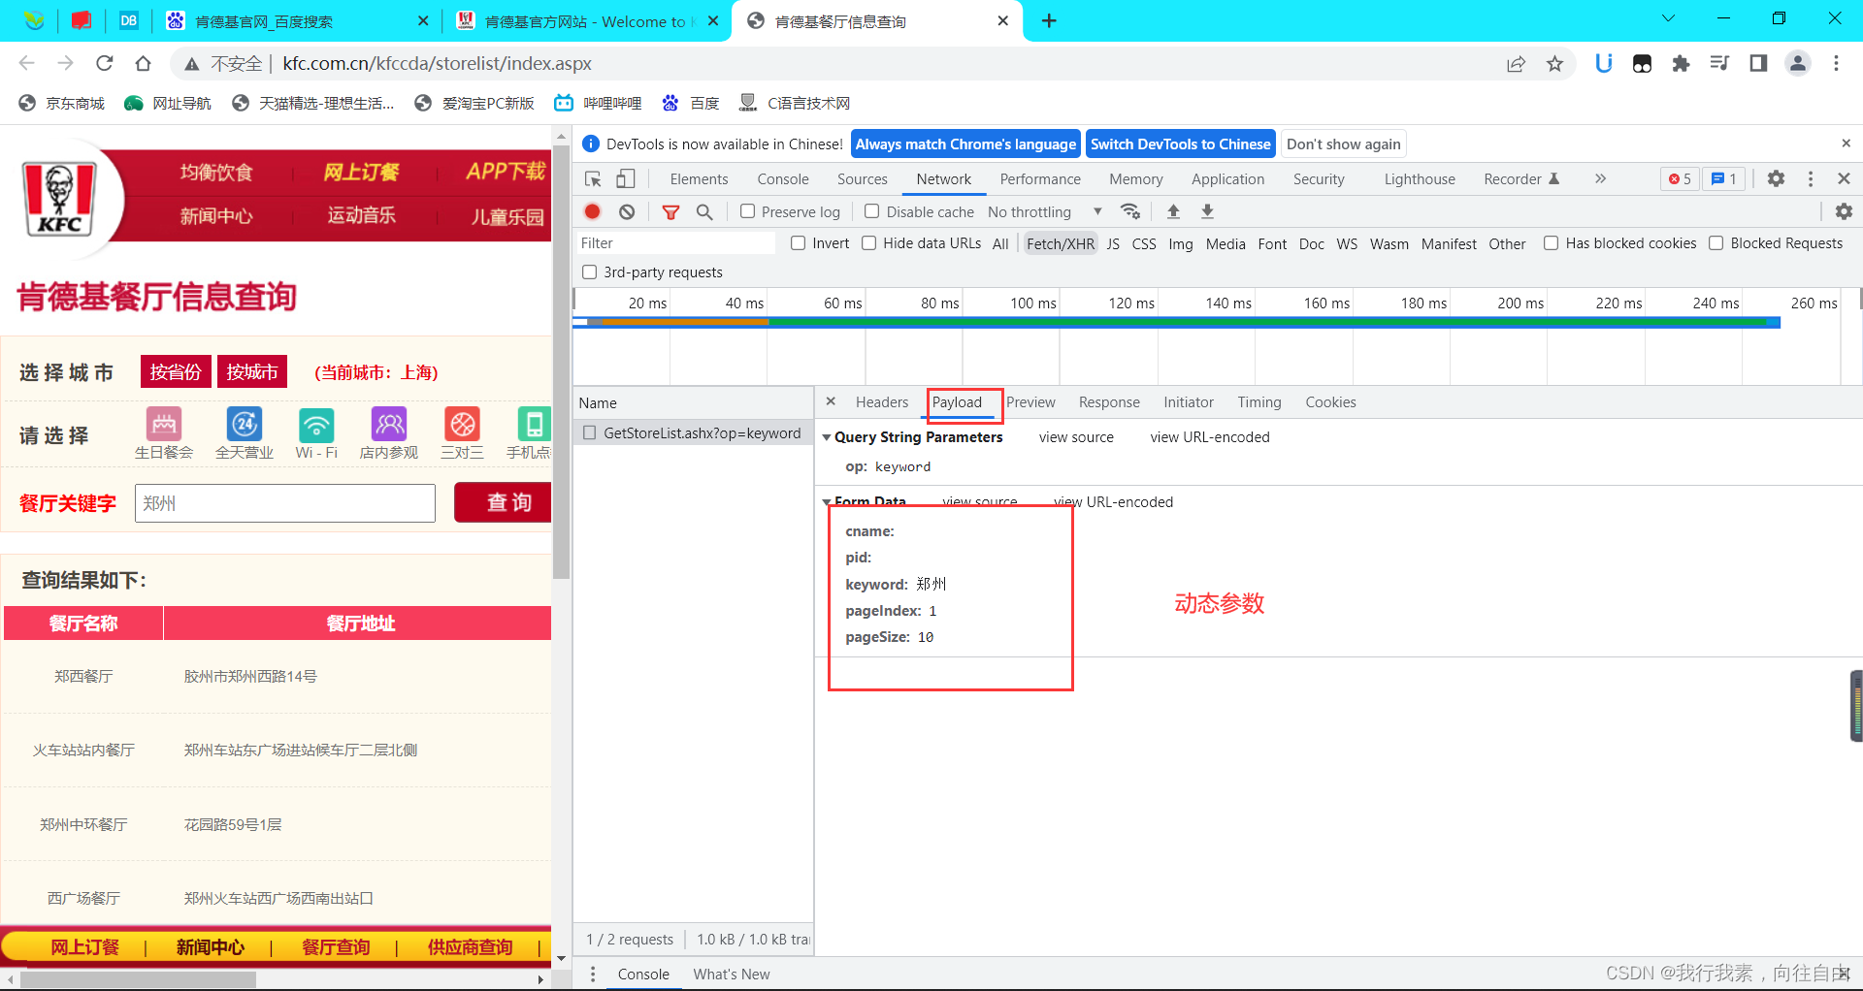Screen dimensions: 1863x991
Task: Click the KFC logo
Action: (x=59, y=199)
